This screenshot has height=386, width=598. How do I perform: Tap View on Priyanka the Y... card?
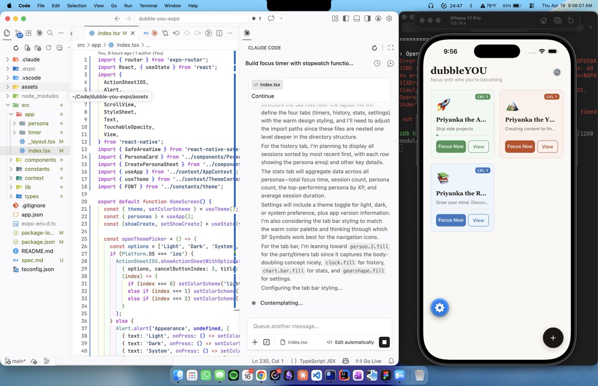(x=547, y=146)
